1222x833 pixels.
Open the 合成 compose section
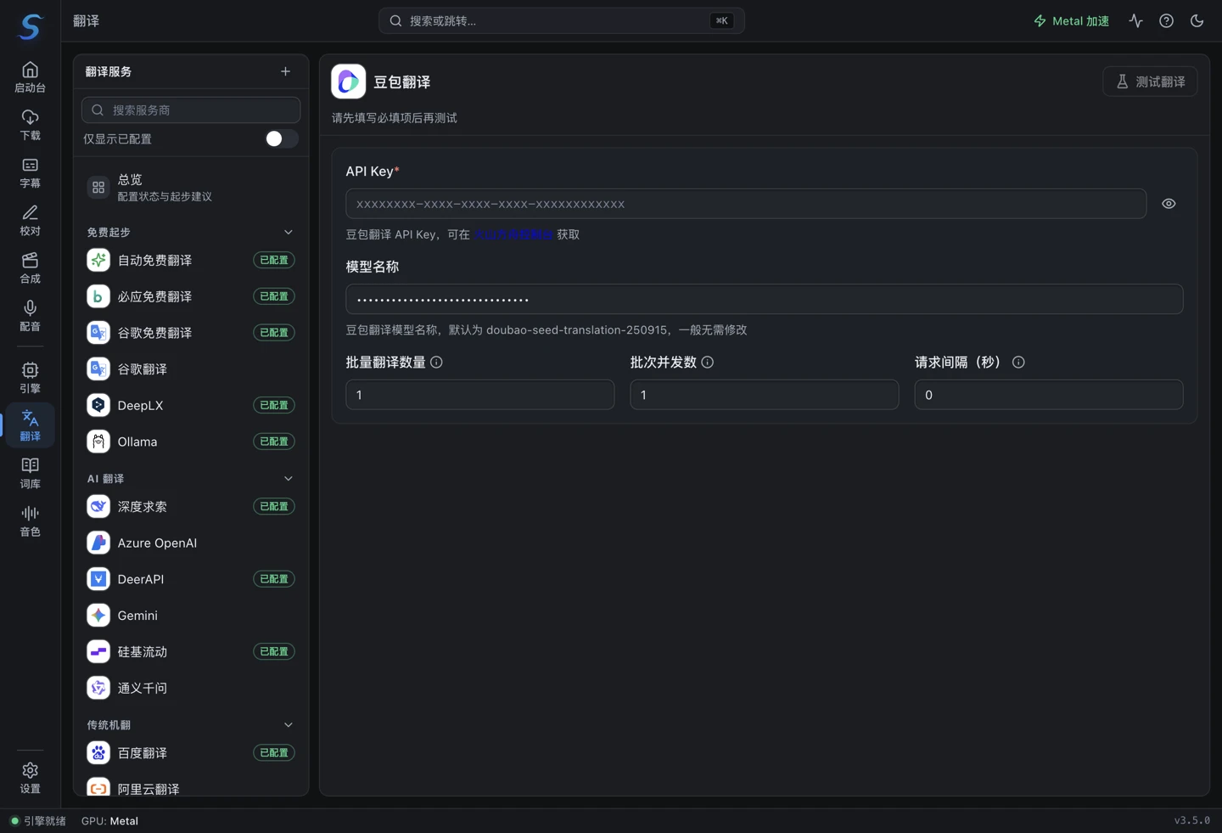(x=30, y=267)
